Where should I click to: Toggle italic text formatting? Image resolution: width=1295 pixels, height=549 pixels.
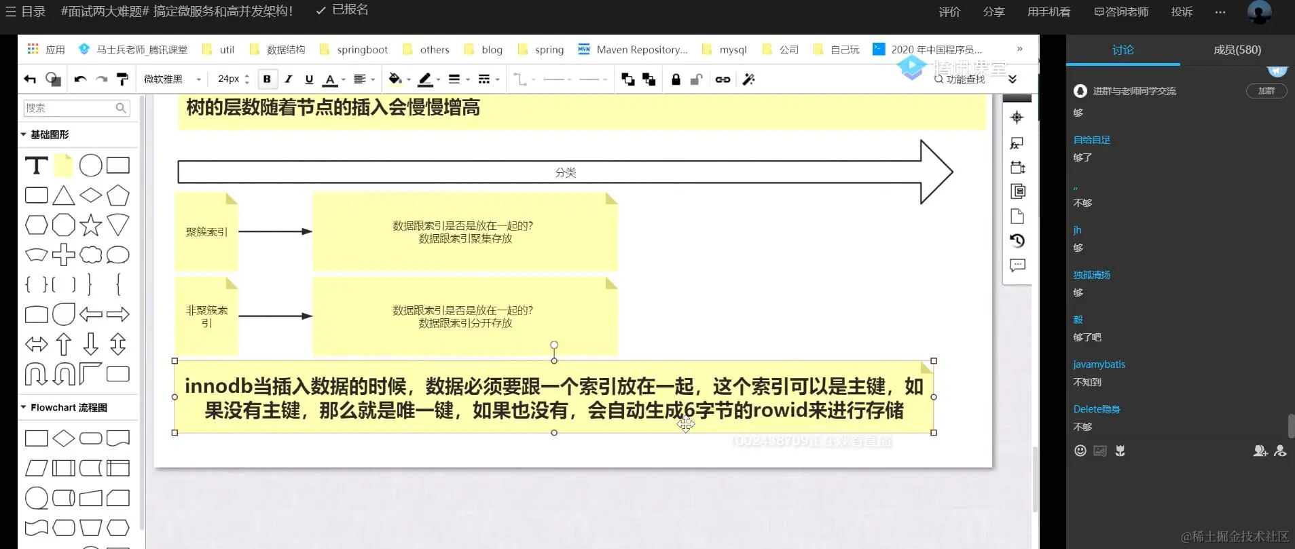289,79
